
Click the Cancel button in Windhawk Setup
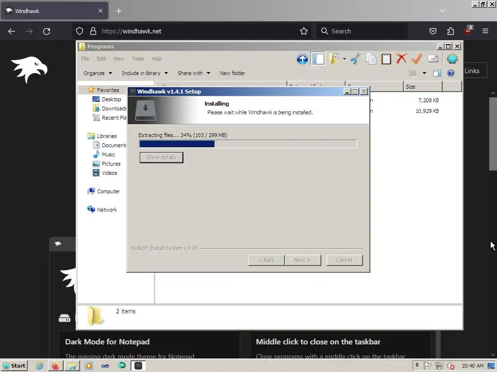pyautogui.click(x=345, y=260)
